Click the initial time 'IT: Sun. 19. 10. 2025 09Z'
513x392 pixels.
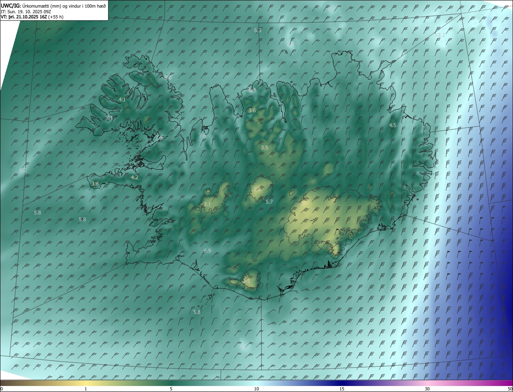click(26, 11)
